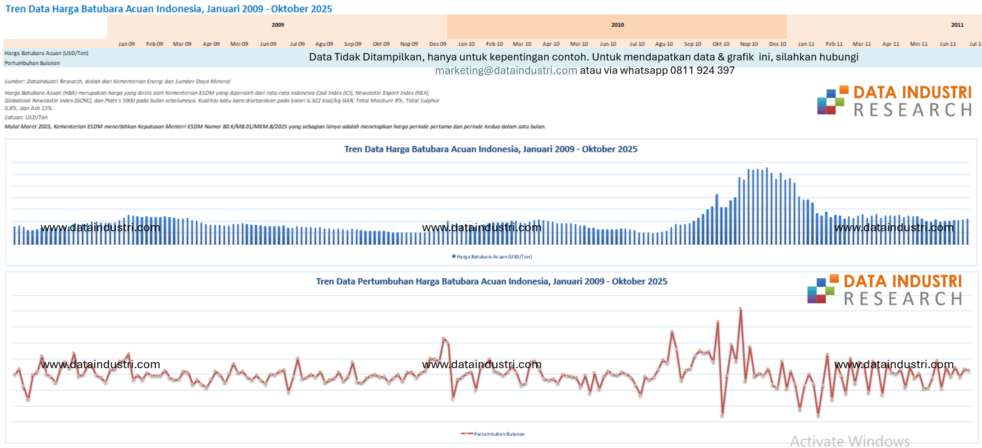982x448 pixels.
Task: Click the Des 09 month column header
Action: [437, 44]
